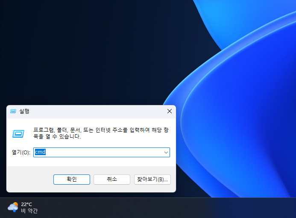Click the 열기(O): label
This screenshot has height=218, width=296.
21,152
